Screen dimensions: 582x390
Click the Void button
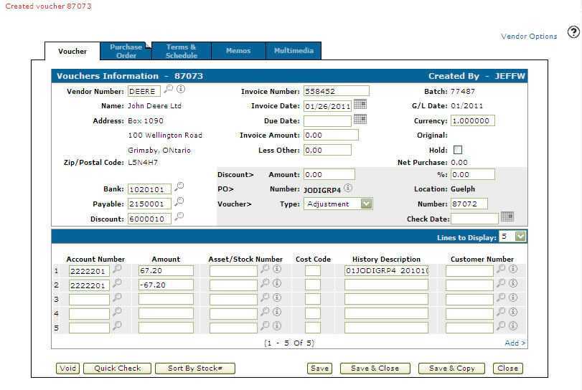[x=67, y=368]
